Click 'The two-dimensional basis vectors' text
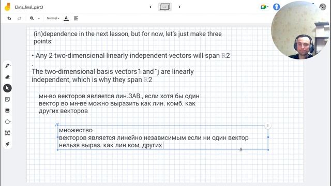 click(113, 75)
